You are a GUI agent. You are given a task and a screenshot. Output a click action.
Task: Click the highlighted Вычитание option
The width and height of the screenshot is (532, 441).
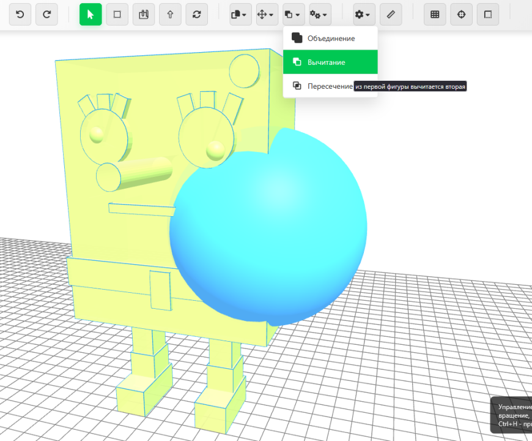(x=330, y=62)
